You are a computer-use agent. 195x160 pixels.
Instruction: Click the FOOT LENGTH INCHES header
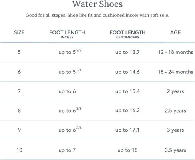(67, 34)
